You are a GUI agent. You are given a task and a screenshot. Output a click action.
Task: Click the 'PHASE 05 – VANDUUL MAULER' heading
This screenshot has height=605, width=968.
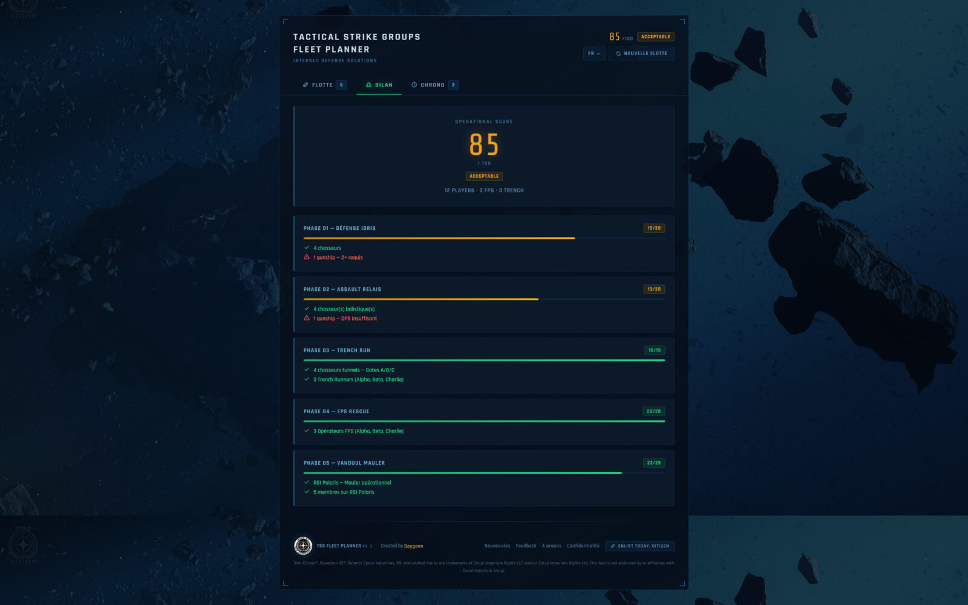344,463
